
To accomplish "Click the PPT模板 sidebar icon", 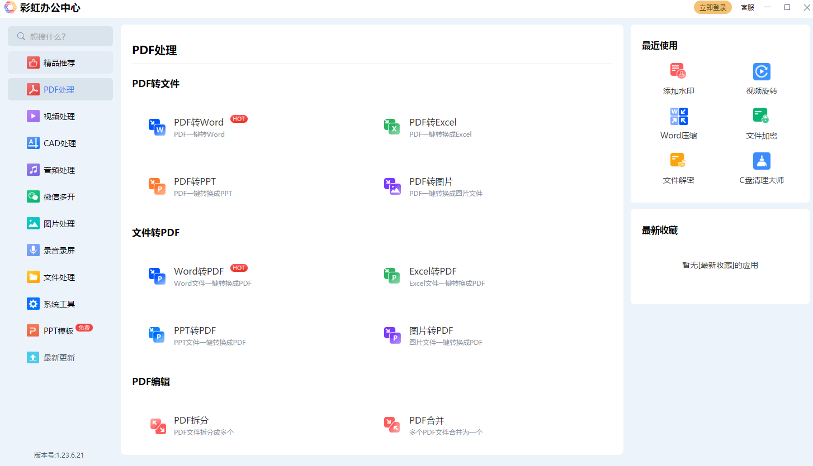I will click(x=33, y=331).
